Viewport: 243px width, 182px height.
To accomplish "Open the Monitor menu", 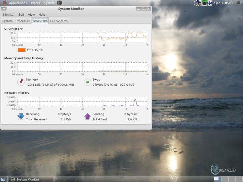I will click(x=9, y=15).
